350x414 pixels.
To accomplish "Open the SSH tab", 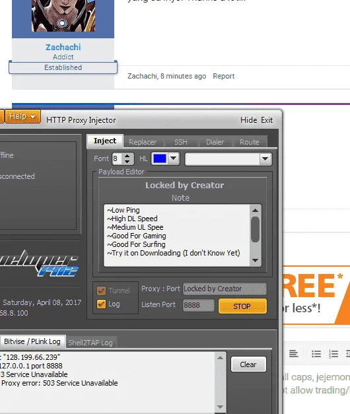I will [181, 142].
